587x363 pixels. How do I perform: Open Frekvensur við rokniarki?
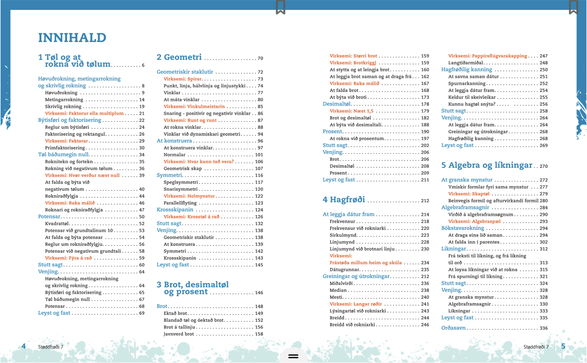coord(379,228)
